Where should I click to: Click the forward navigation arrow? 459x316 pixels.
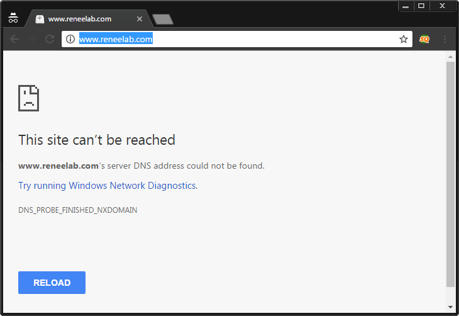coord(32,39)
